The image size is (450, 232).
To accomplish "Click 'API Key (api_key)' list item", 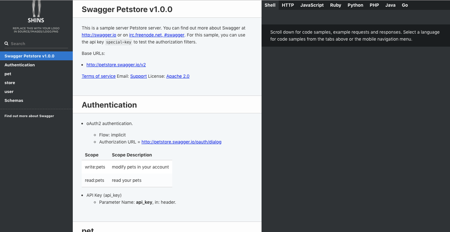I will [x=104, y=195].
